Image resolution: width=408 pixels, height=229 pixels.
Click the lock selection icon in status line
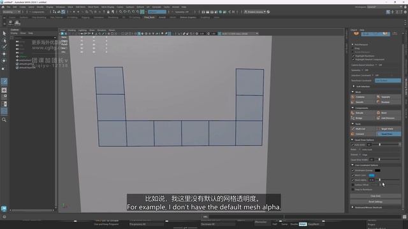tap(108, 11)
